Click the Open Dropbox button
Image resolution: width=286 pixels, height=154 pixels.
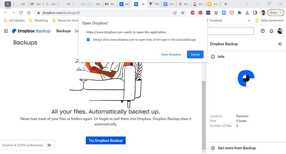171,54
